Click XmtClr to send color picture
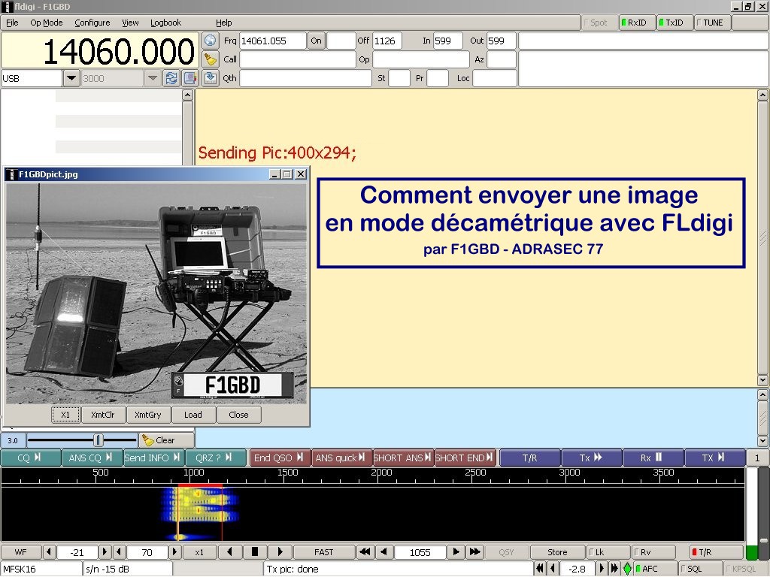 pos(102,415)
